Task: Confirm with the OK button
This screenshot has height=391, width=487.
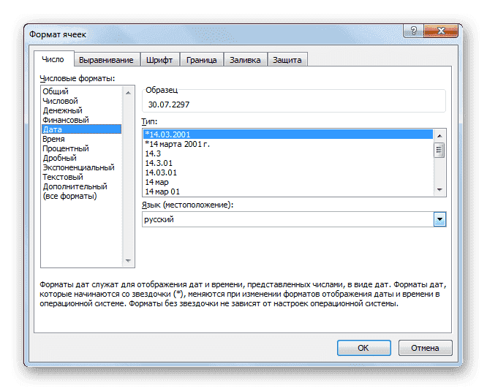Action: pyautogui.click(x=363, y=348)
